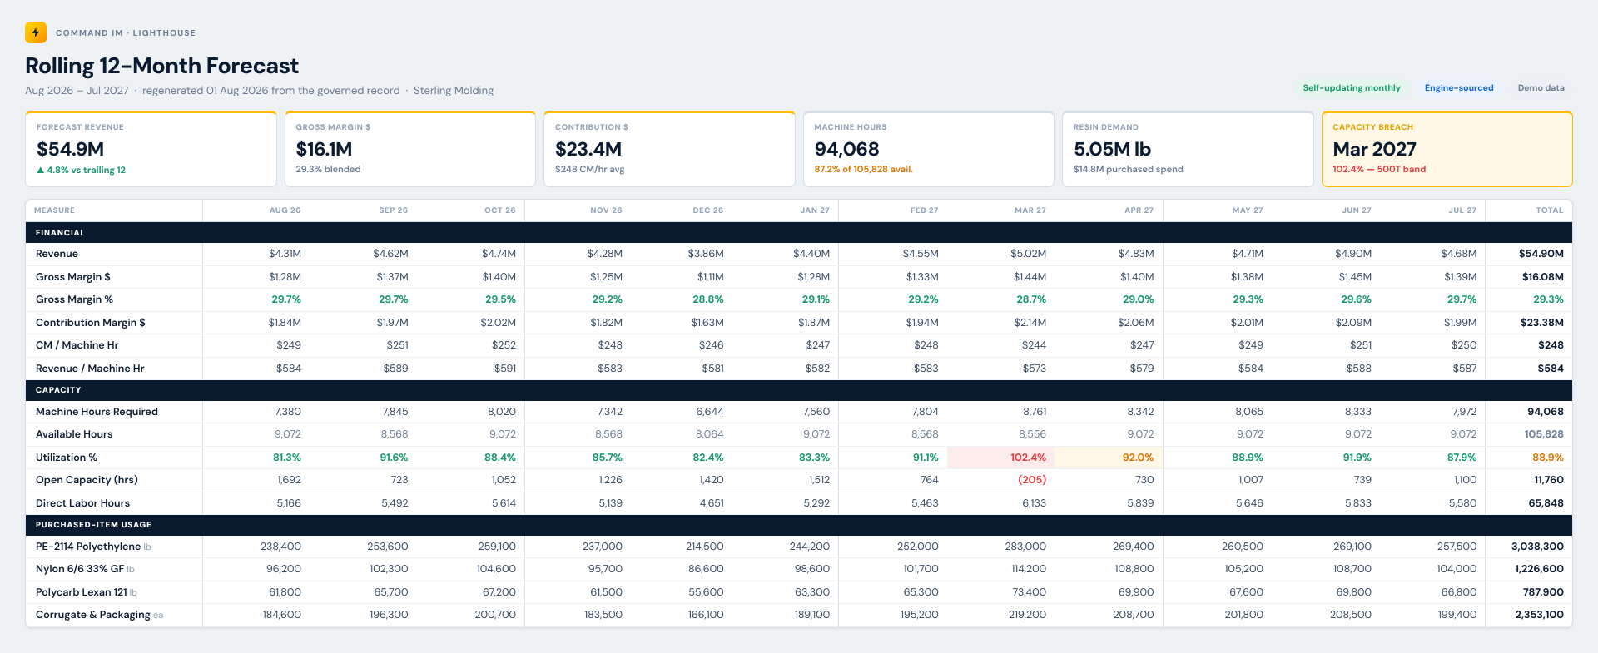Select the Self-updating monthly badge

1352,87
